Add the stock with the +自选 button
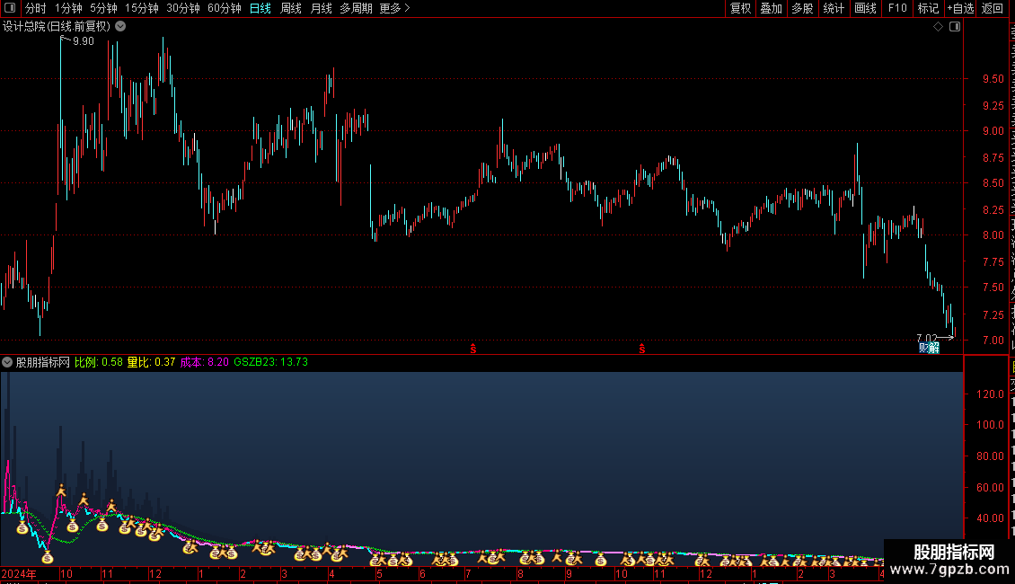Viewport: 1015px width, 584px height. click(960, 8)
